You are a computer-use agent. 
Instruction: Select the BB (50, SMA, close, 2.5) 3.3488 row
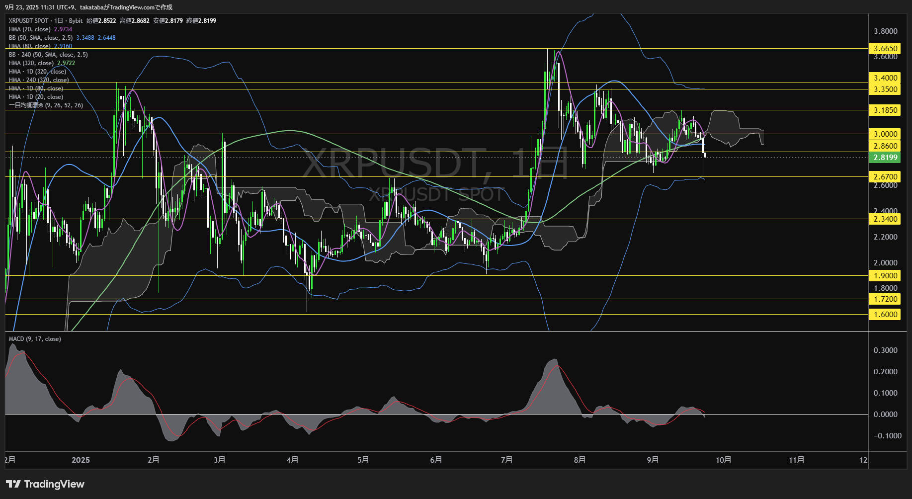(x=62, y=38)
